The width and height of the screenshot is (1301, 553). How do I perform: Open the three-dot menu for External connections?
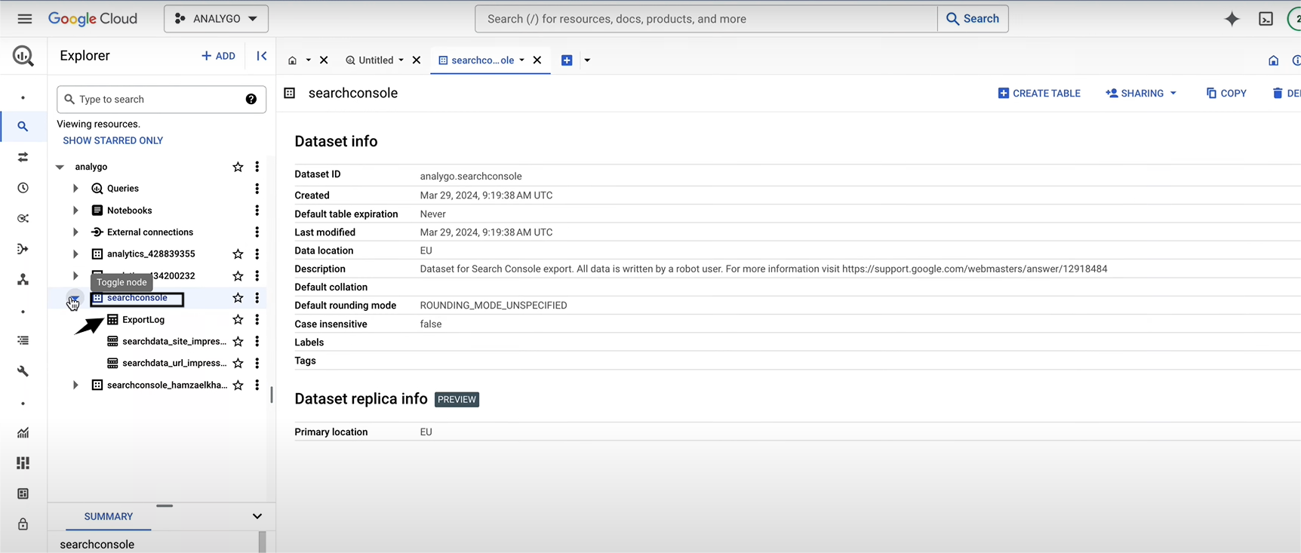257,232
